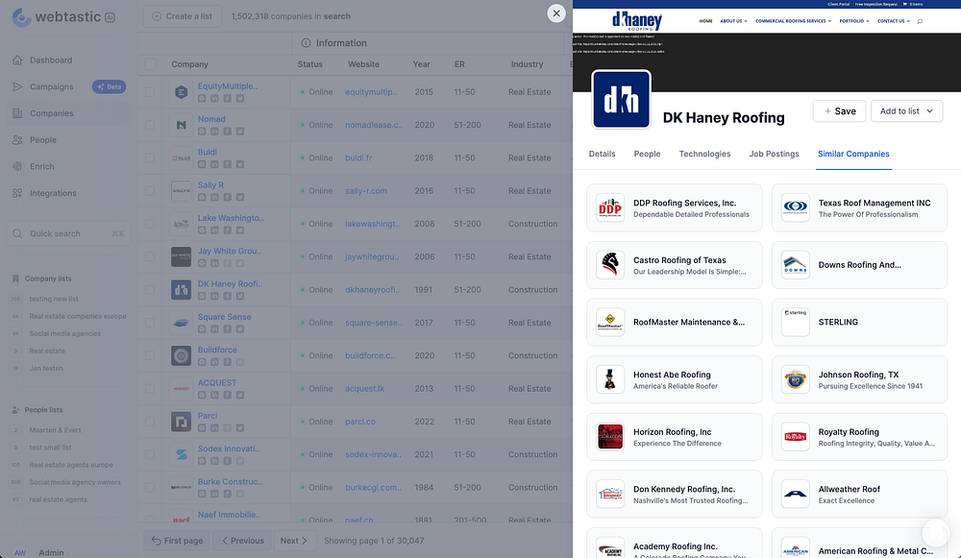The height and width of the screenshot is (558, 961).
Task: Click the Castro Roofing of Texas logo
Action: click(610, 265)
